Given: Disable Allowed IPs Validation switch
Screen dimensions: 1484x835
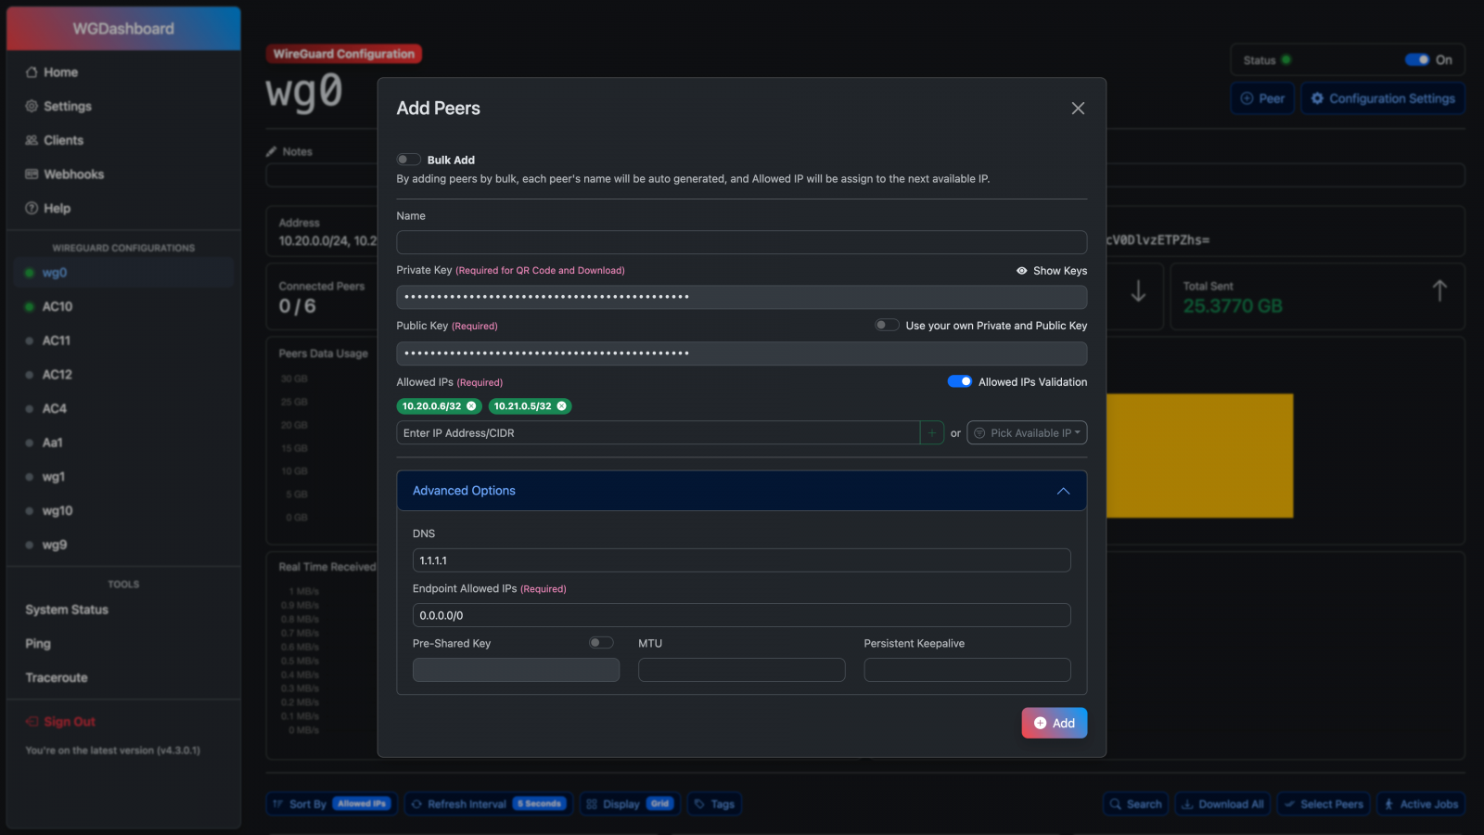Looking at the screenshot, I should tap(959, 381).
